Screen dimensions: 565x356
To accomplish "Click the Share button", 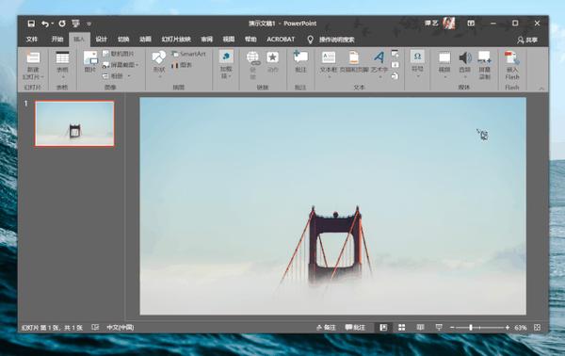I will [x=527, y=40].
